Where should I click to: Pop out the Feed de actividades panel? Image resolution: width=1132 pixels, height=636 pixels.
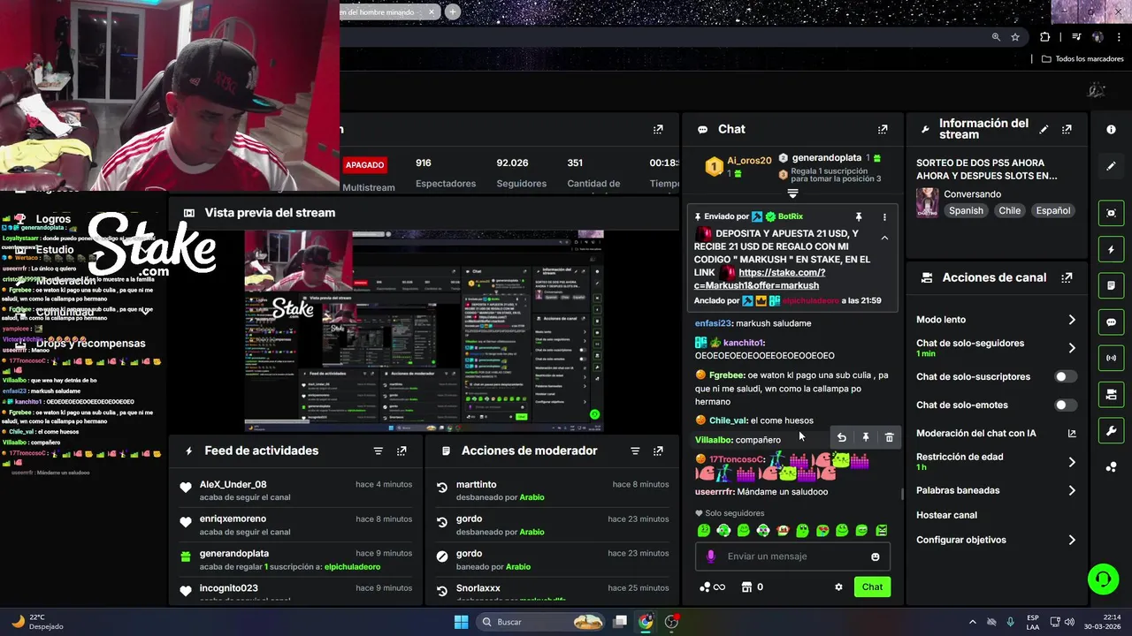[402, 450]
